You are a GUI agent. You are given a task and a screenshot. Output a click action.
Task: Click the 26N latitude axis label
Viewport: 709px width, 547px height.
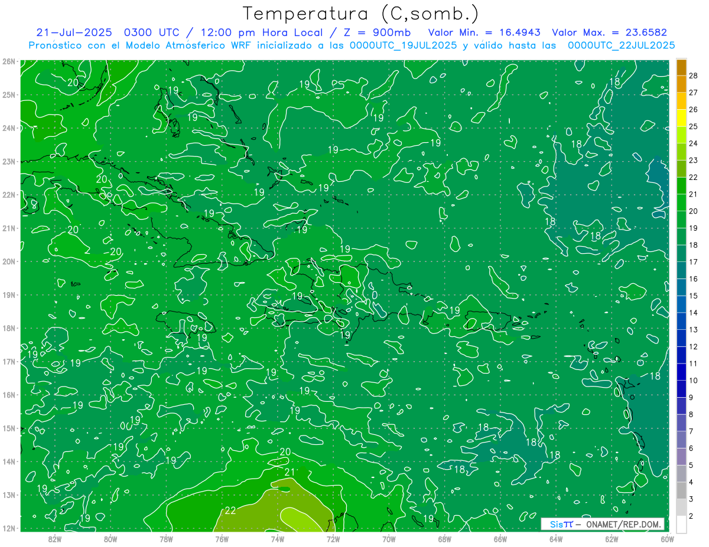coord(8,61)
